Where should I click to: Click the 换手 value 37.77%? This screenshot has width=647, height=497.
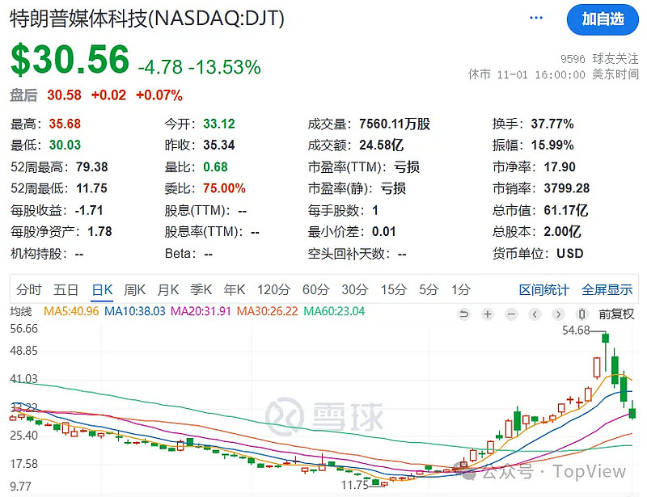coord(552,124)
